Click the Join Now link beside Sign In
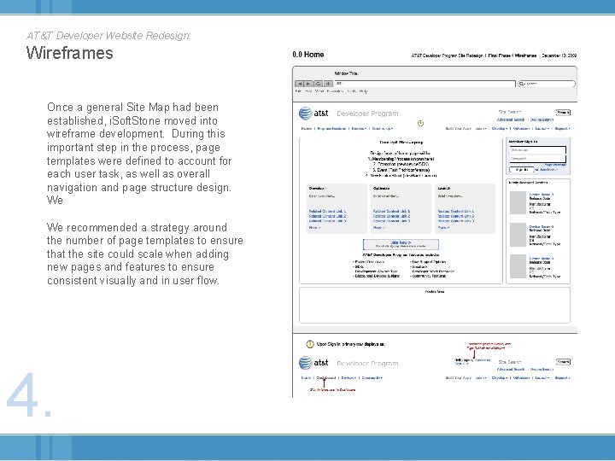The height and width of the screenshot is (461, 615). 548,170
